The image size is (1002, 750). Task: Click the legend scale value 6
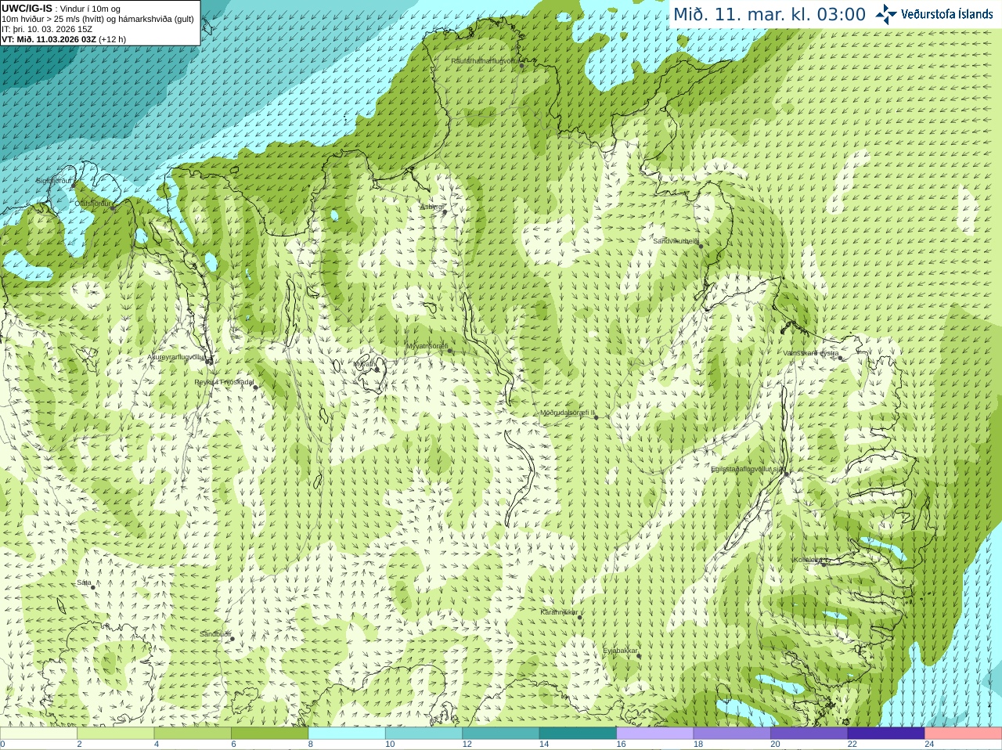coord(233,745)
